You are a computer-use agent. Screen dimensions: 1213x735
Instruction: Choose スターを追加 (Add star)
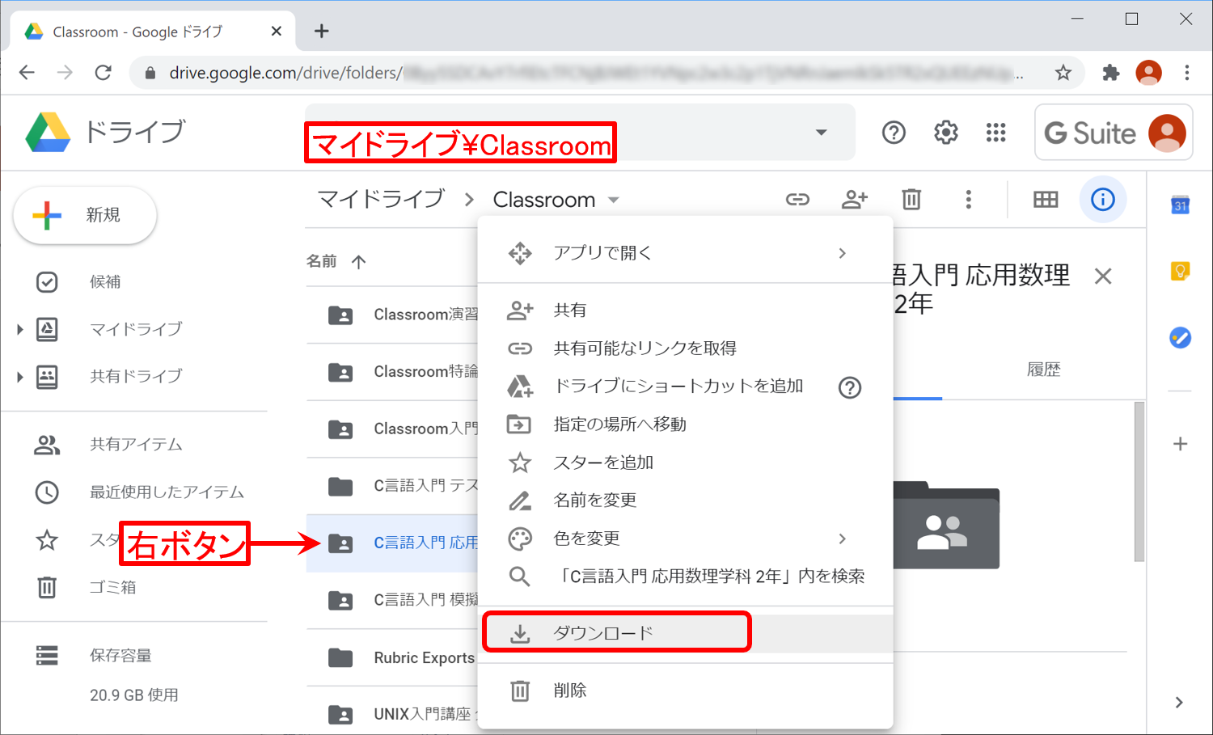[x=686, y=463]
